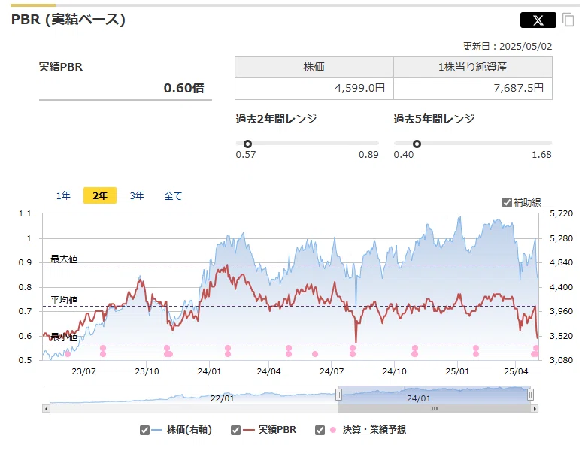582x463 pixels.
Task: Click the 株価 table header
Action: click(x=314, y=67)
